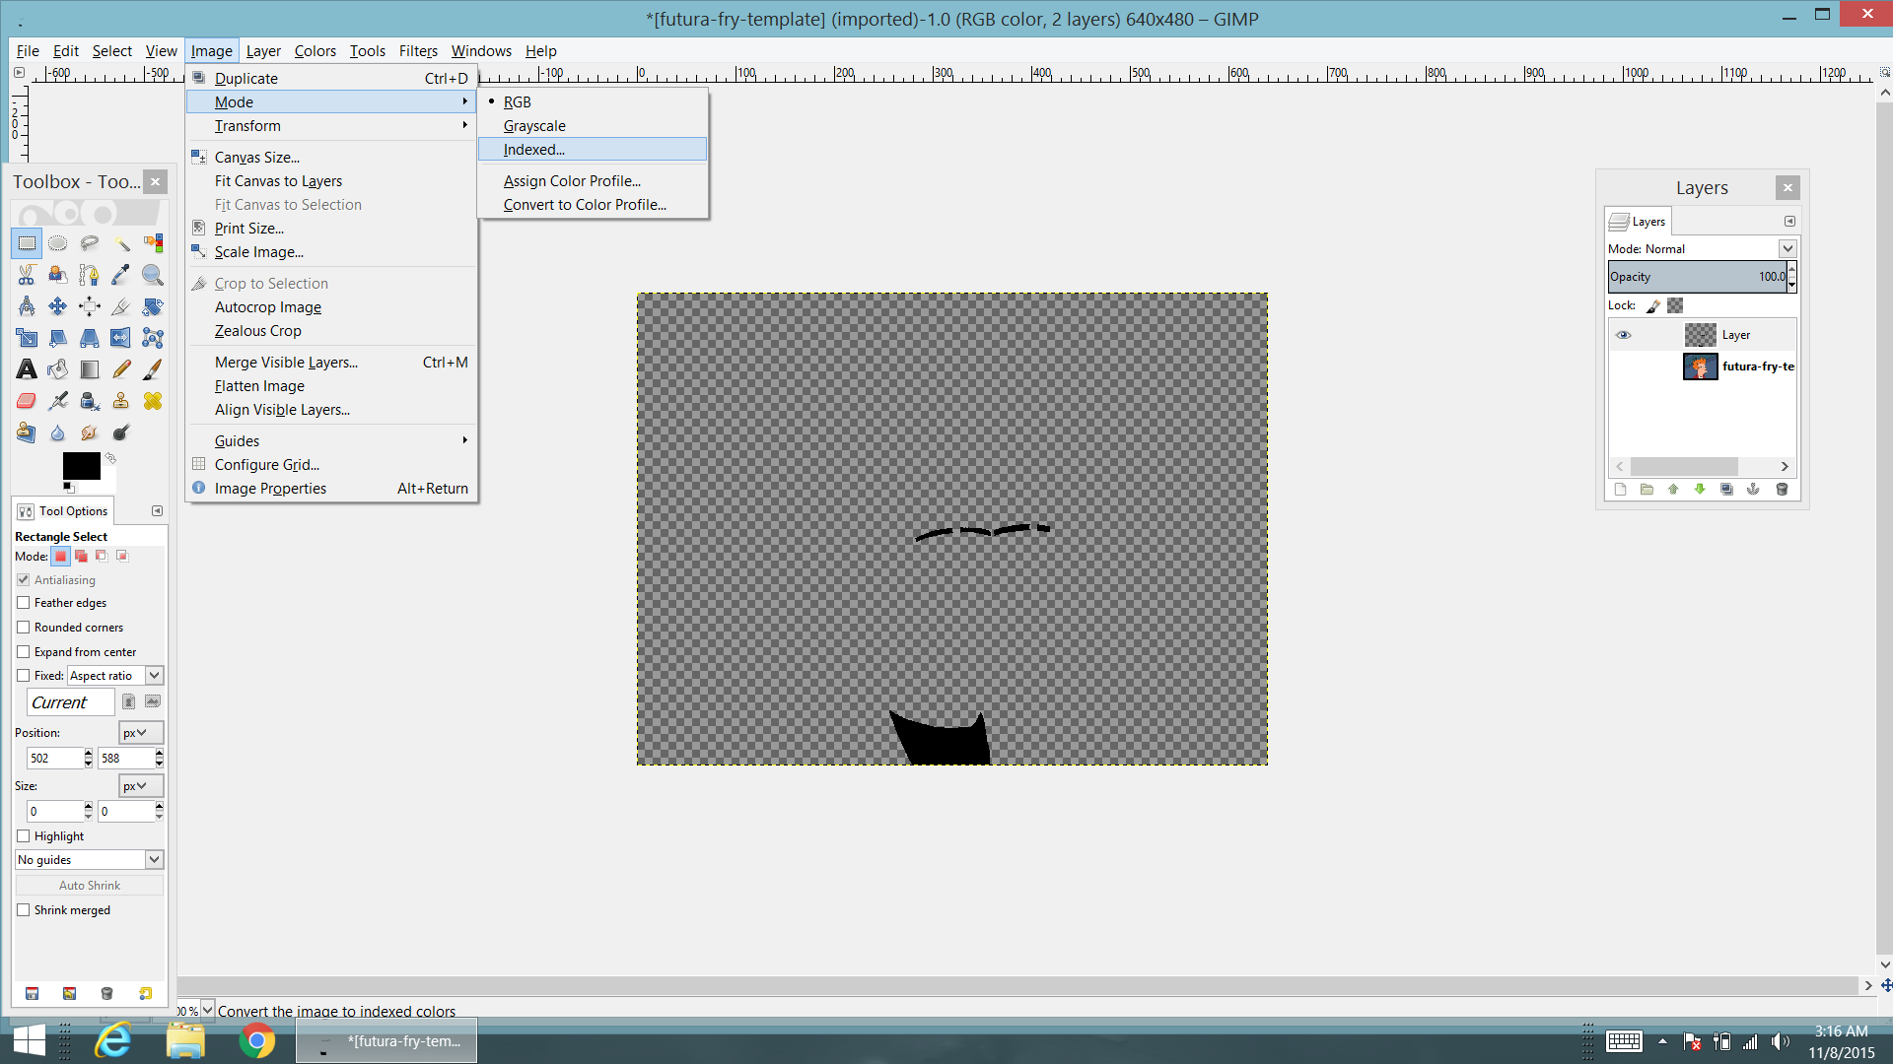1893x1064 pixels.
Task: Expand the Transform submenu
Action: coord(331,126)
